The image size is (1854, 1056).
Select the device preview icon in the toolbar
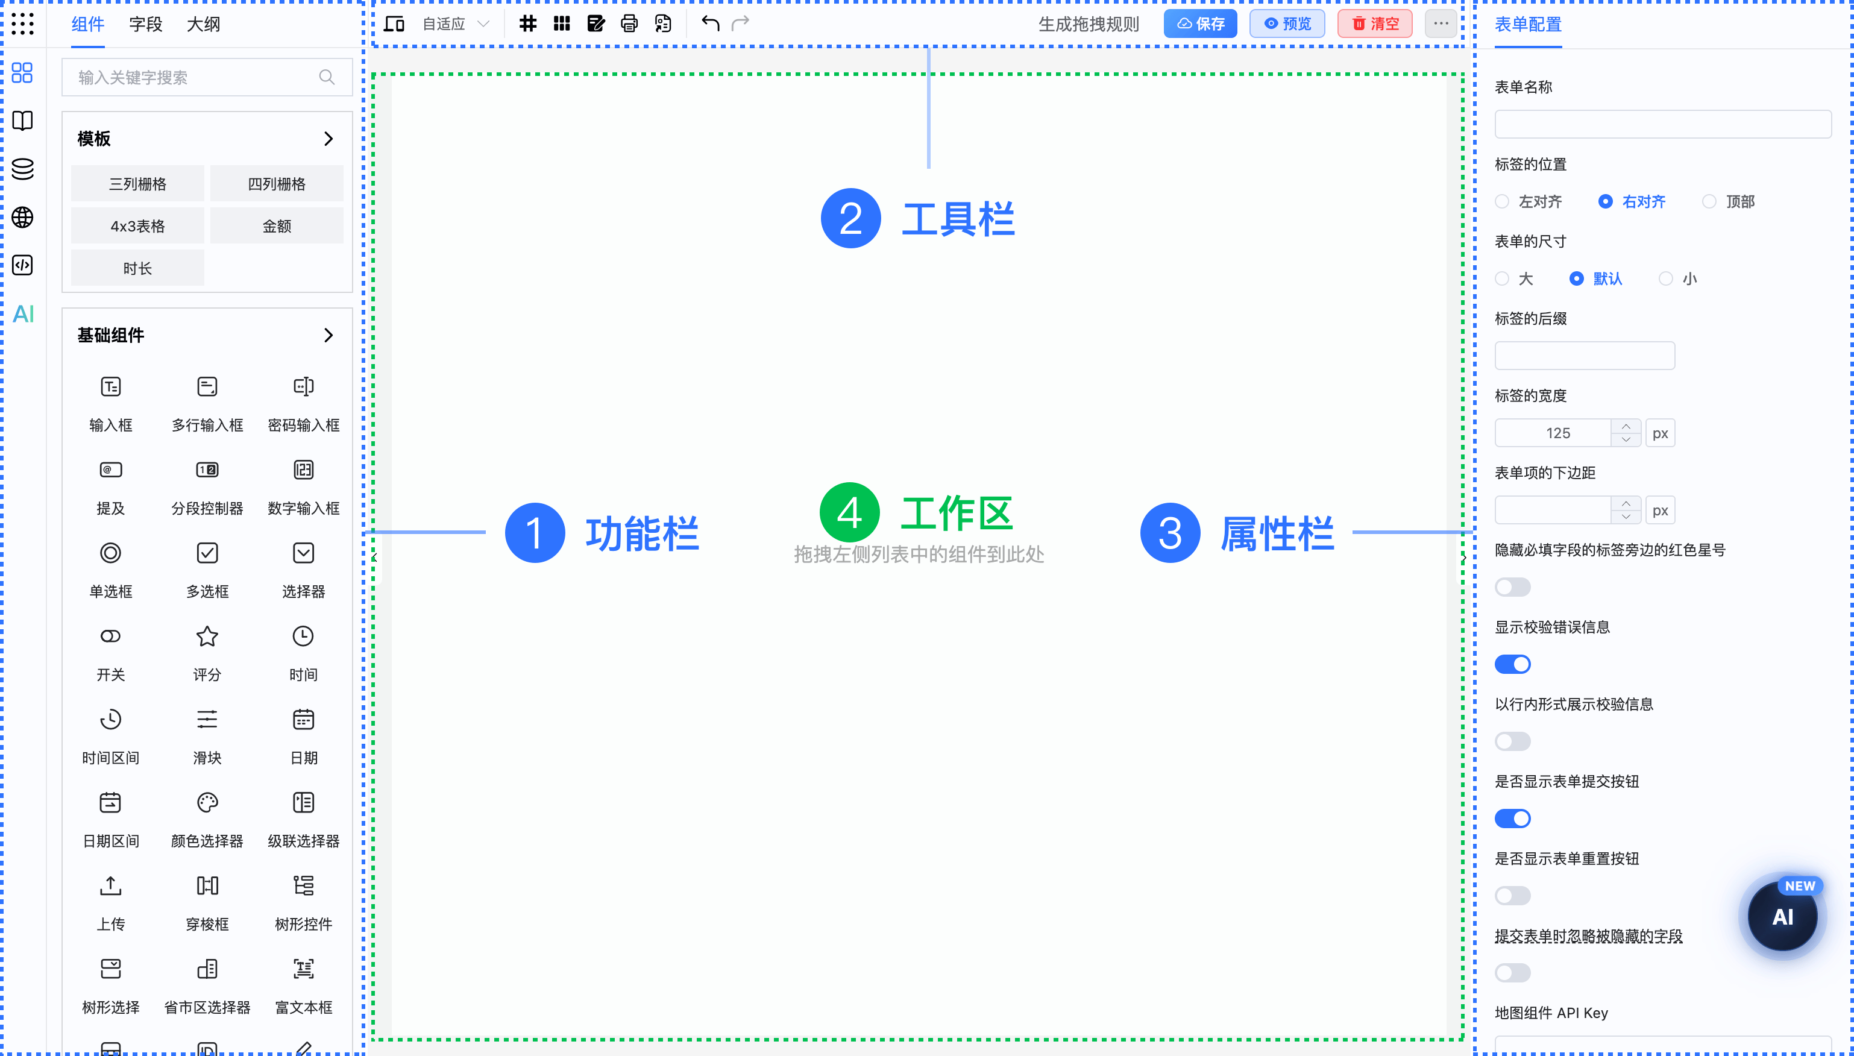394,24
